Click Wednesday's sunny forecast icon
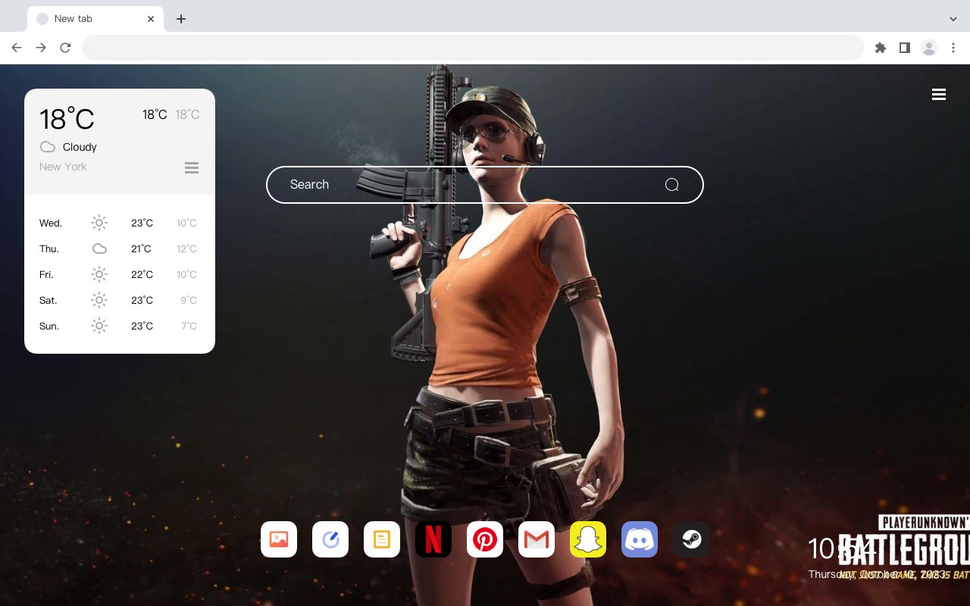 (x=99, y=223)
